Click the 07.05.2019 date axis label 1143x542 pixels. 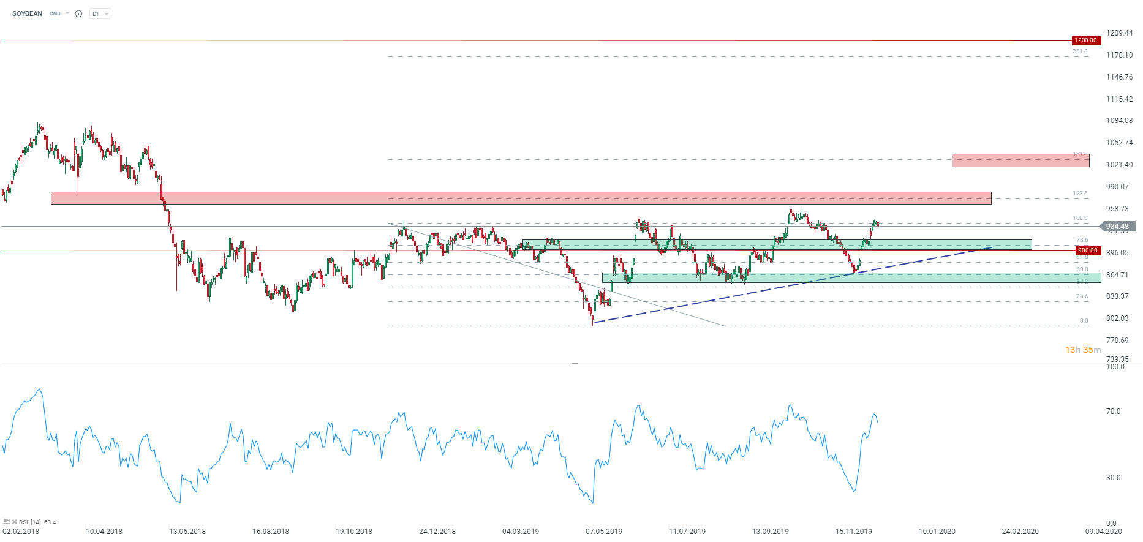(604, 532)
